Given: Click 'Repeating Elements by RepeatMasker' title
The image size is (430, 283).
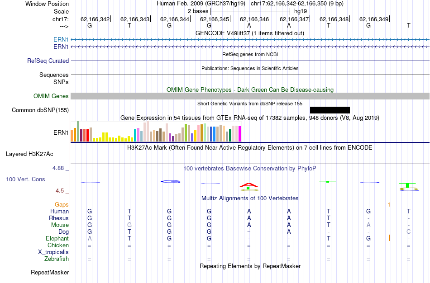Looking at the screenshot, I should pyautogui.click(x=250, y=266).
